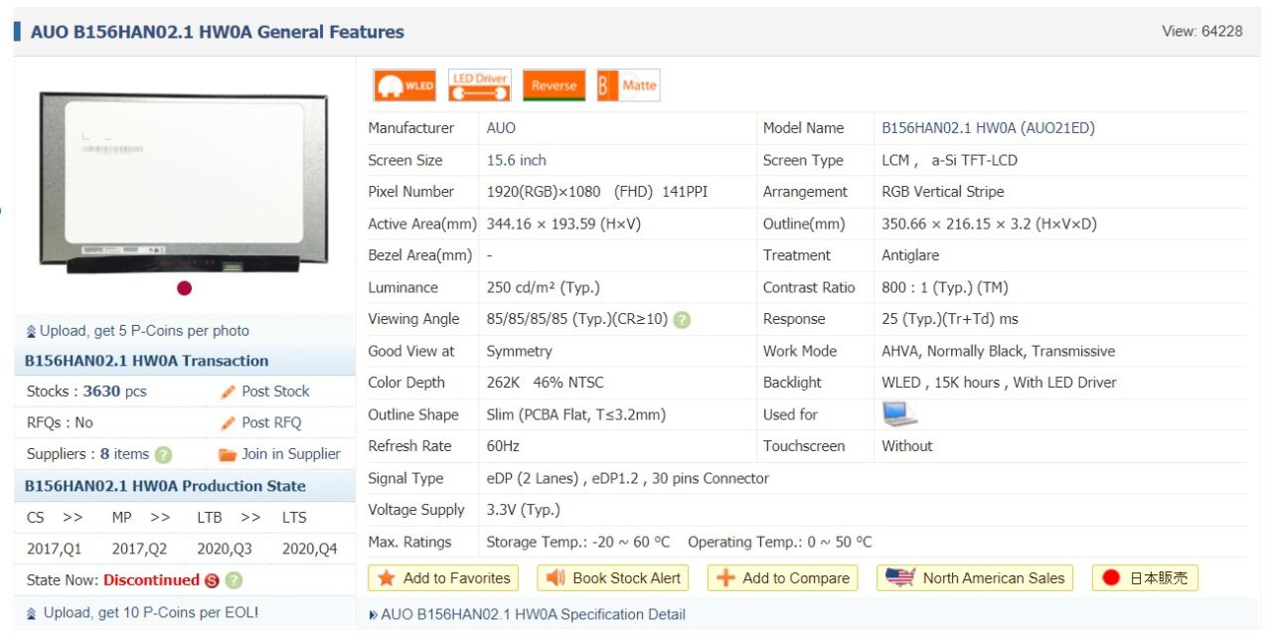
Task: Click the AHVA, Normally Black, Transmissive value
Action: (998, 351)
